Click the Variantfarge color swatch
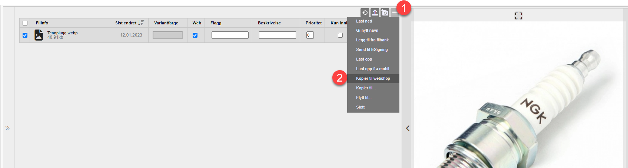This screenshot has height=168, width=628. click(167, 35)
